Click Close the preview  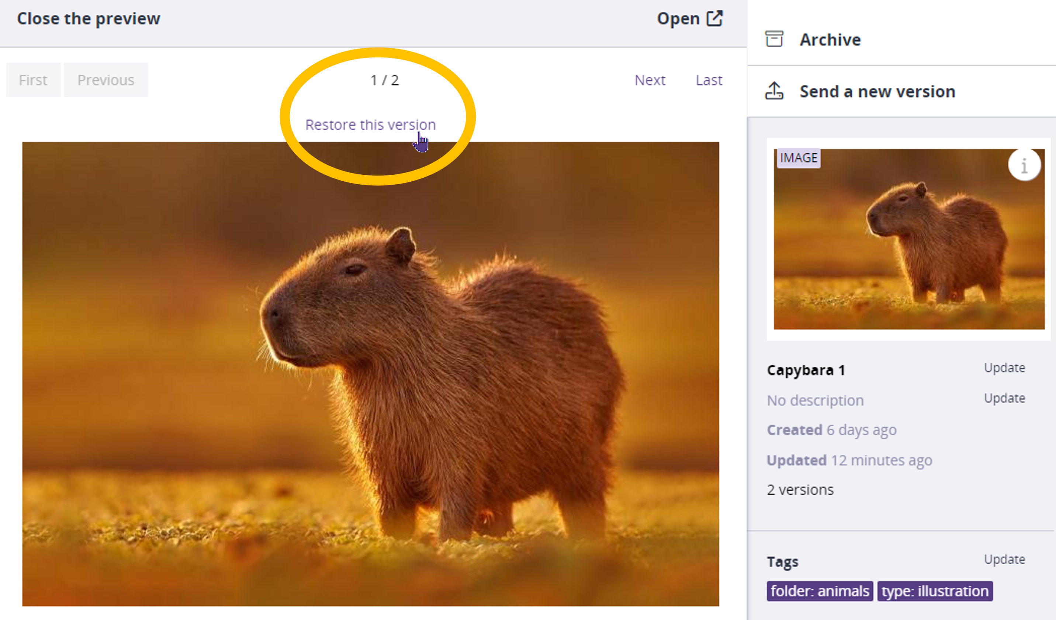pyautogui.click(x=89, y=19)
